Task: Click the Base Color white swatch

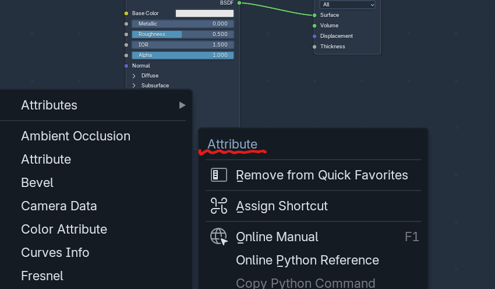Action: [204, 13]
